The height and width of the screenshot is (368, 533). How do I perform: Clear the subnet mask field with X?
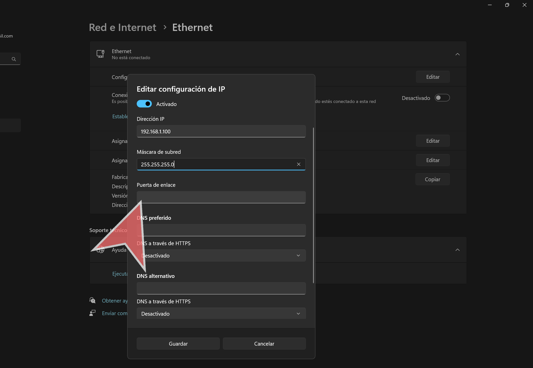[x=299, y=164]
